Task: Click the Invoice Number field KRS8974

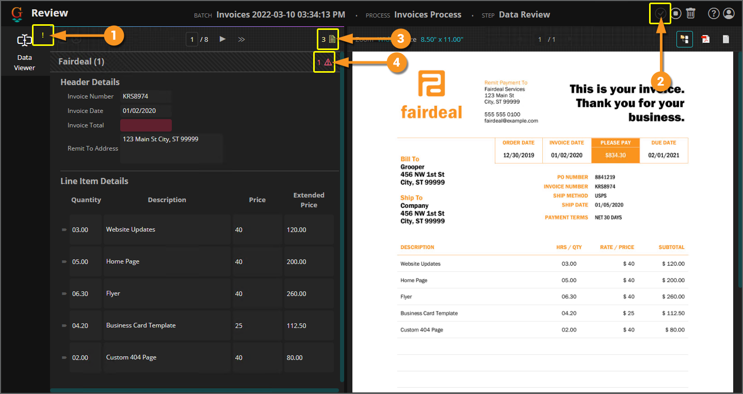Action: click(x=146, y=96)
